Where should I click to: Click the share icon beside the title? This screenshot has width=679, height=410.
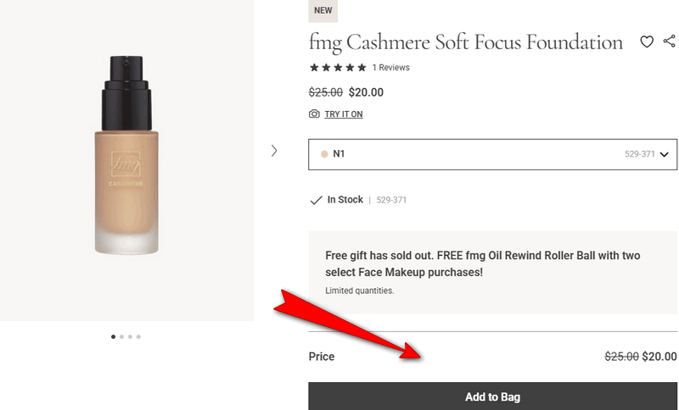point(670,41)
